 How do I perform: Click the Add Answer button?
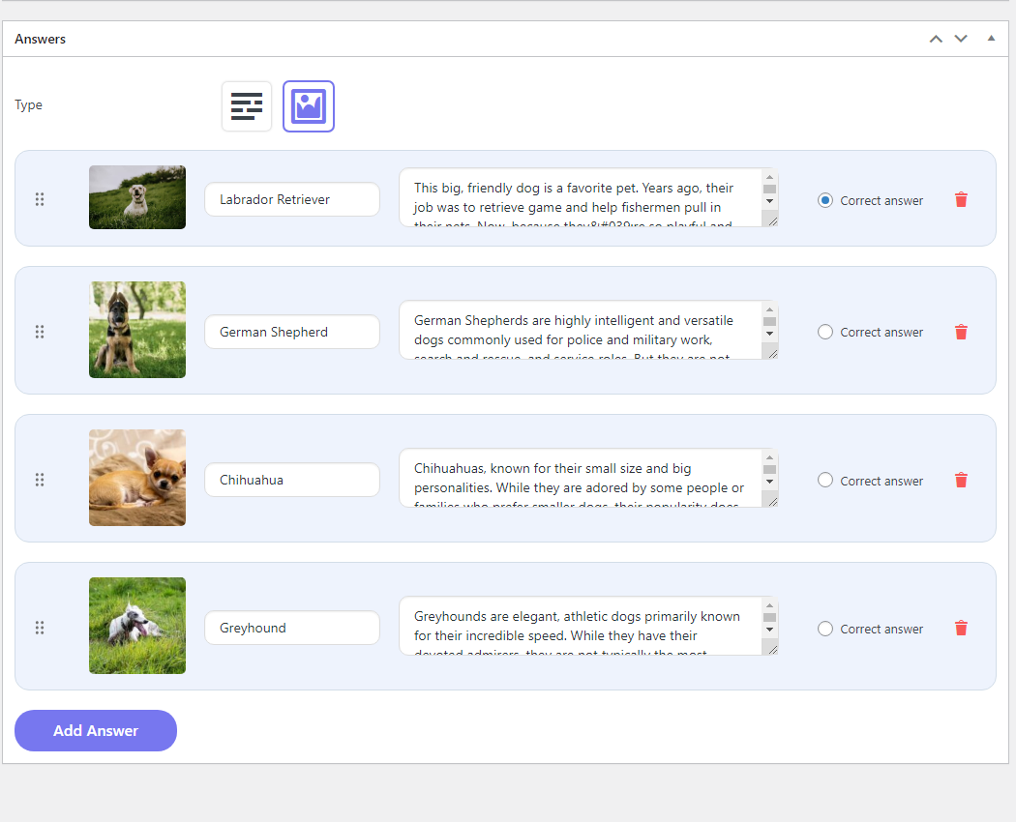coord(96,731)
